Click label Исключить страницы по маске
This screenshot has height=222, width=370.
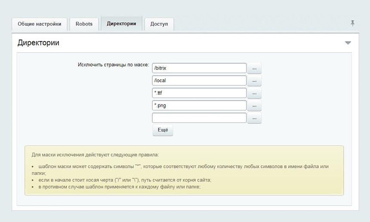pyautogui.click(x=114, y=65)
